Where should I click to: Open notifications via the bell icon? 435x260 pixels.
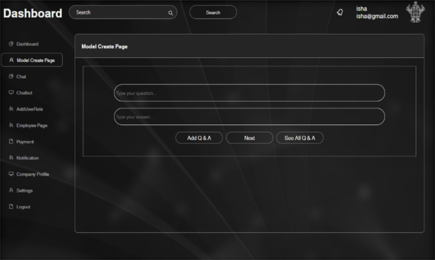coord(340,12)
